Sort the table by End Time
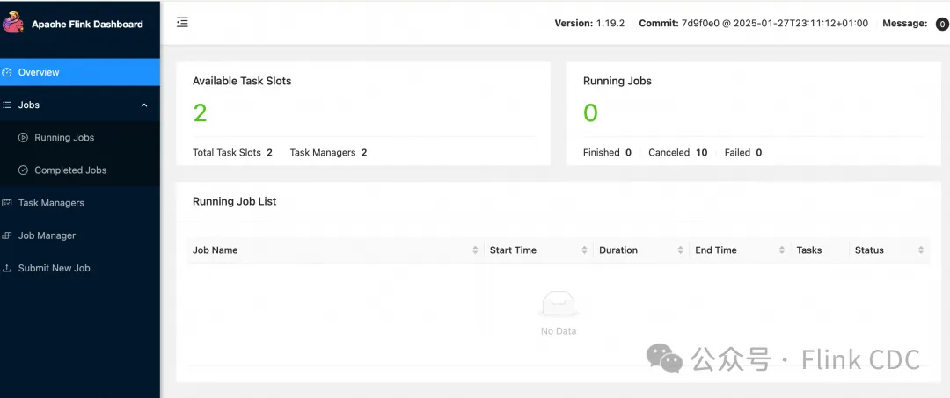Viewport: 950px width, 398px height. (x=782, y=250)
